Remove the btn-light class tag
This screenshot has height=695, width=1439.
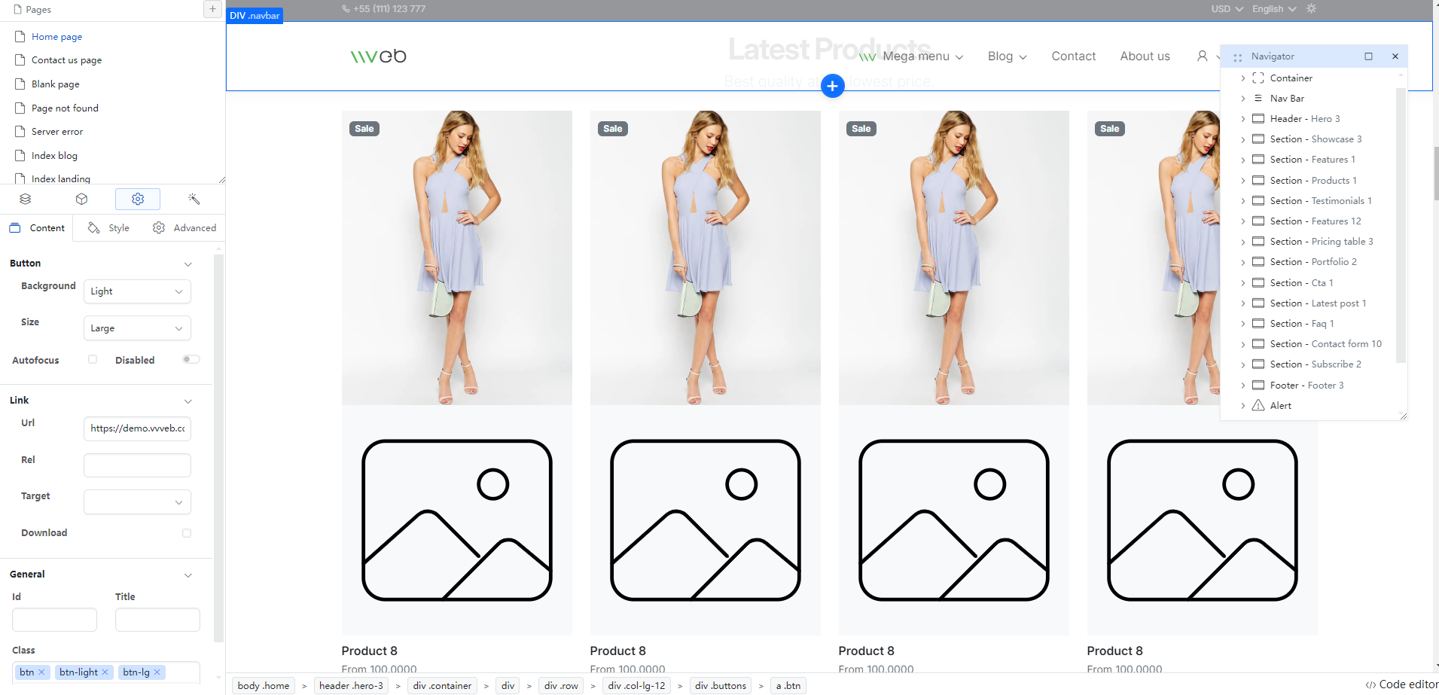click(105, 672)
